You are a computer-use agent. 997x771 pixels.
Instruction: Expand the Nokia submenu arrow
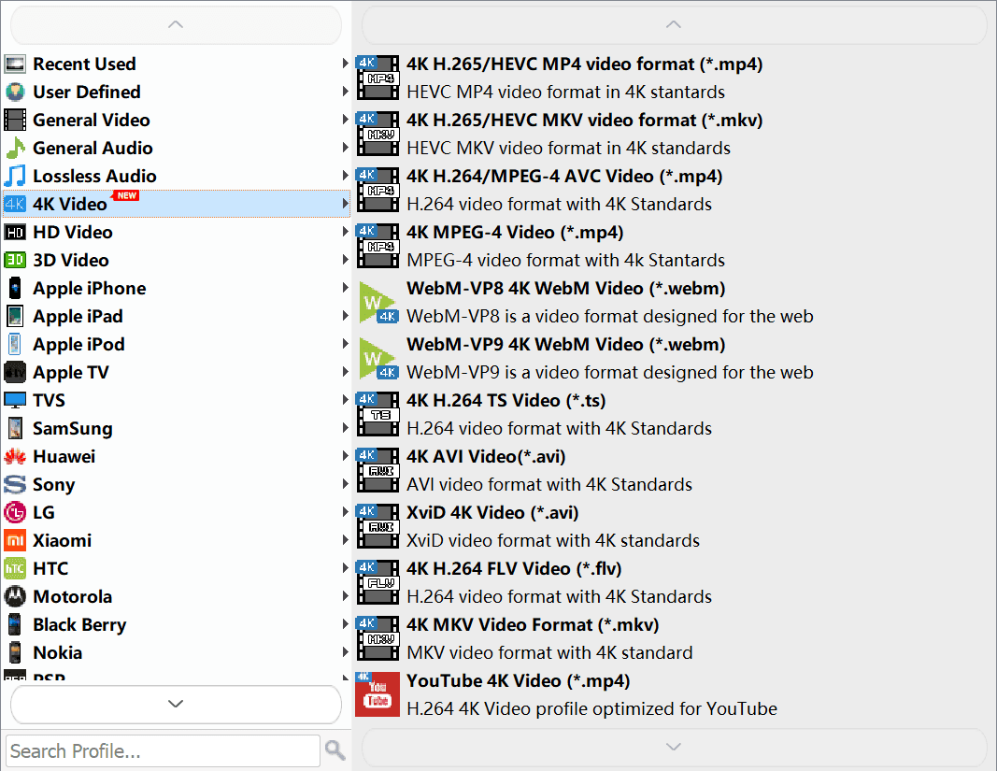tap(346, 652)
